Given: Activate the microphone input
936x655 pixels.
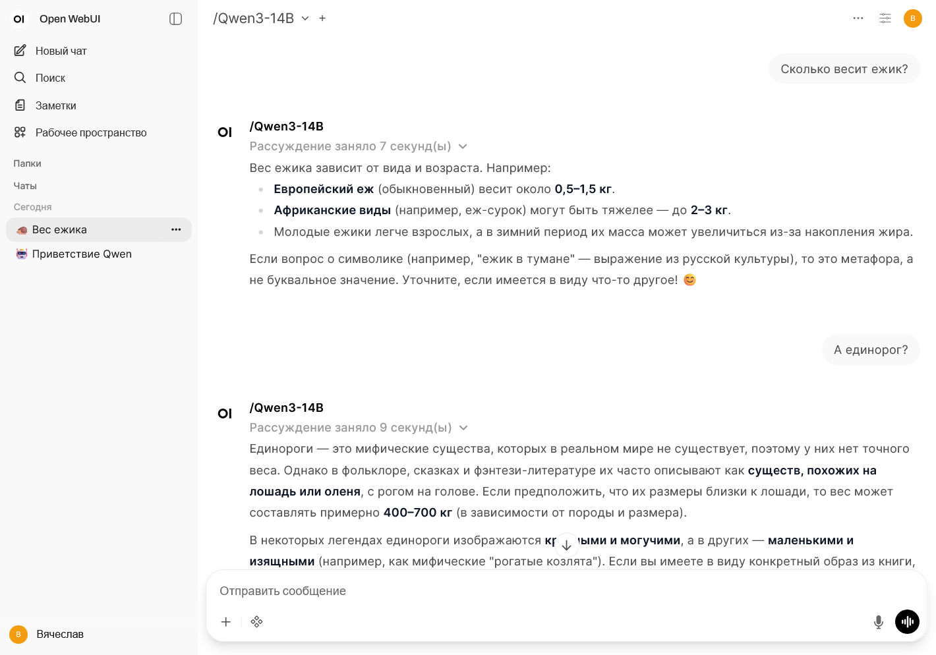Looking at the screenshot, I should pos(878,621).
